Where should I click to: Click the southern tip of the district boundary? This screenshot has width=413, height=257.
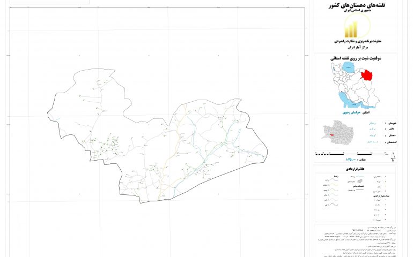[172, 201]
